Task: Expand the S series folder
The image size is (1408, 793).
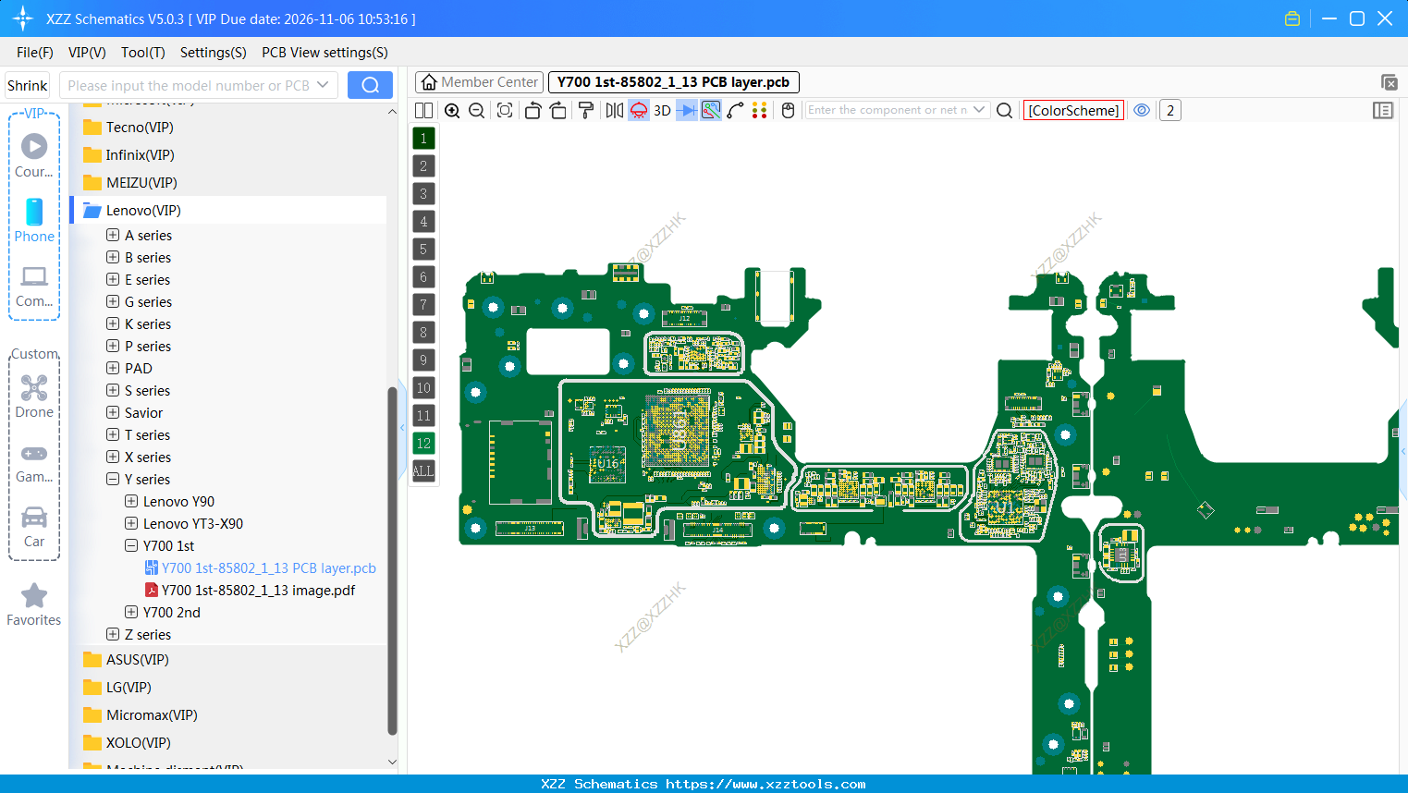Action: [x=111, y=390]
